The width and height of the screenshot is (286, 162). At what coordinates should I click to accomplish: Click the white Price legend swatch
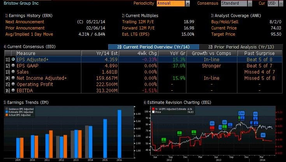pyautogui.click(x=153, y=112)
